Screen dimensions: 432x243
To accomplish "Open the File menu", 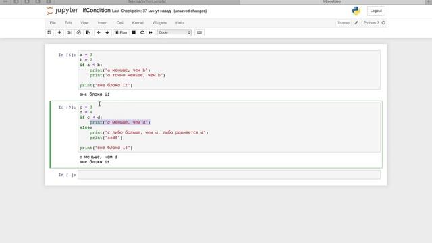I will coord(53,22).
